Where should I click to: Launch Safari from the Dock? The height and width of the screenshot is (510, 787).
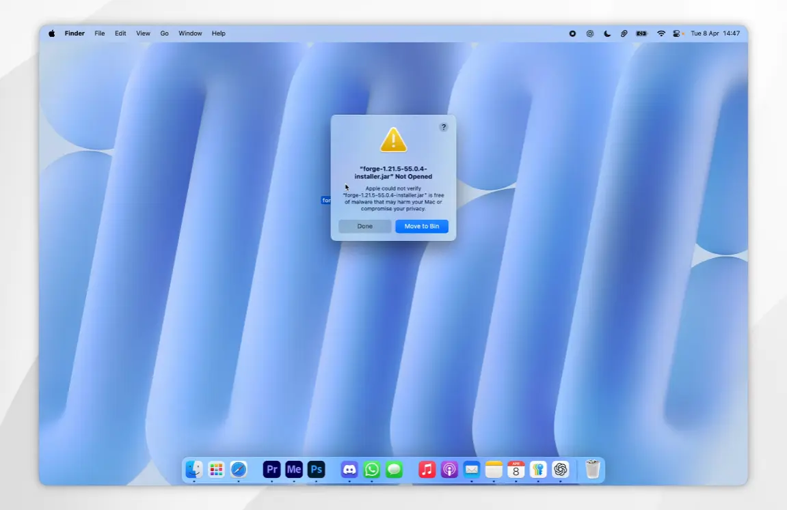point(239,470)
